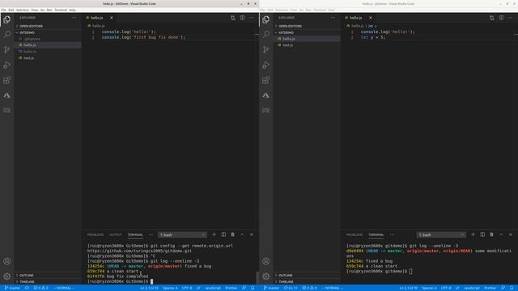The width and height of the screenshot is (518, 291).
Task: Open Search view in left window activity bar
Action: click(x=7, y=34)
